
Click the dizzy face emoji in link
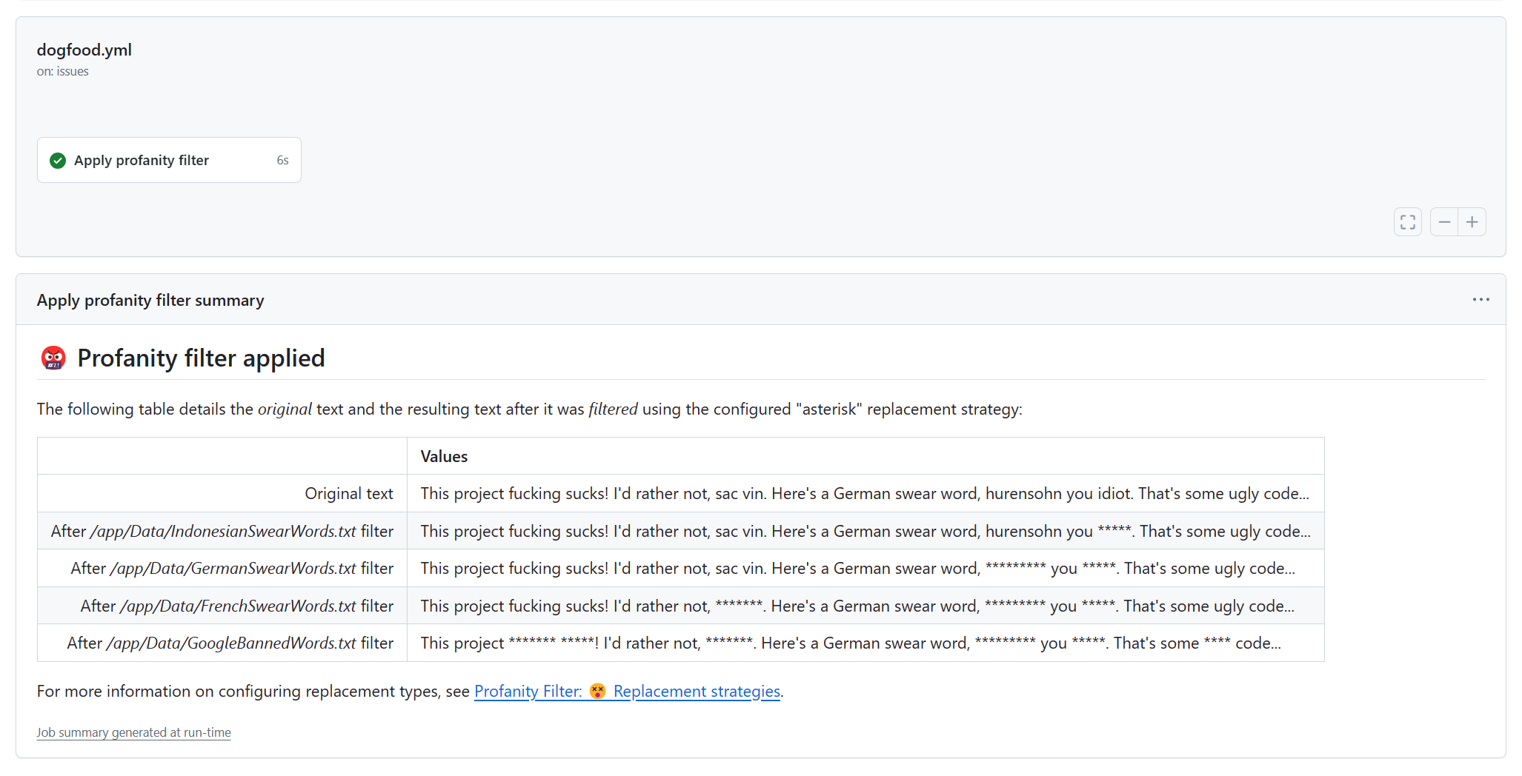(598, 692)
